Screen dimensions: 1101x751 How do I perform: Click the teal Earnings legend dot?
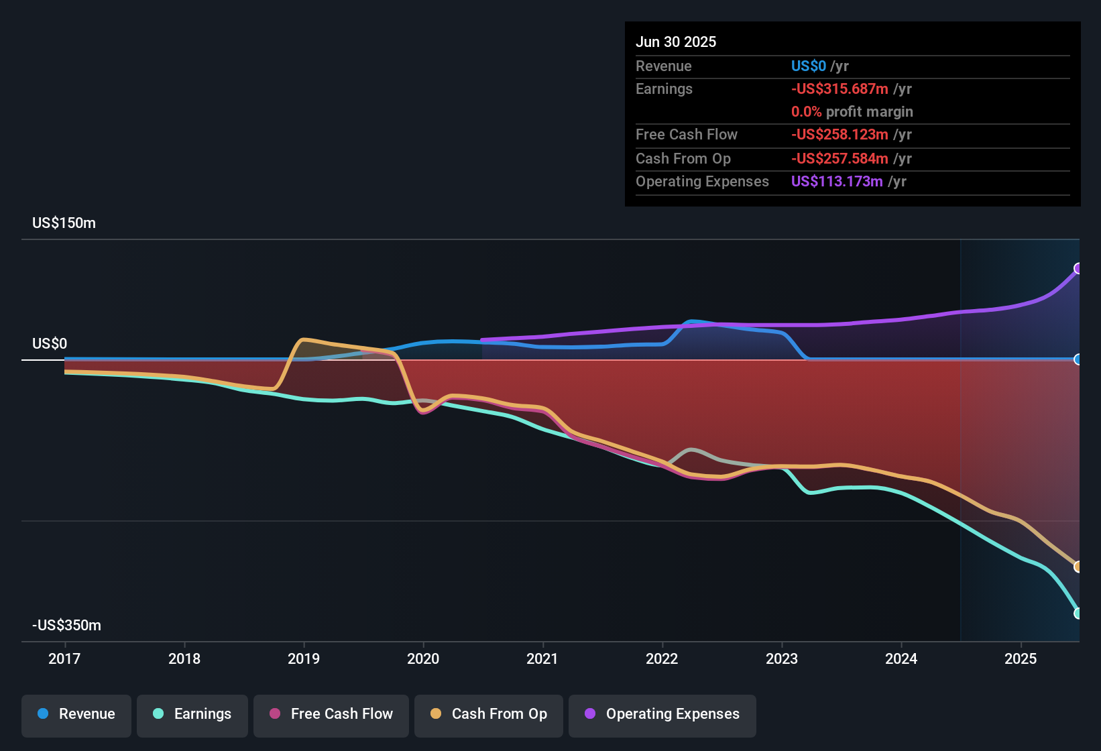[x=158, y=714]
